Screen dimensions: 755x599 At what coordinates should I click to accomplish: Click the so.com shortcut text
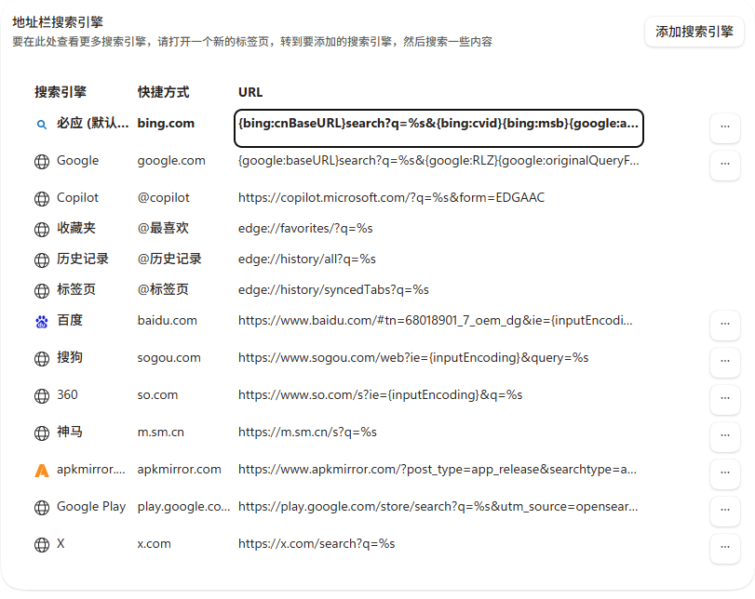(x=157, y=395)
